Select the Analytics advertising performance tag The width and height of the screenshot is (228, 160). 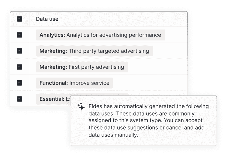tap(101, 35)
